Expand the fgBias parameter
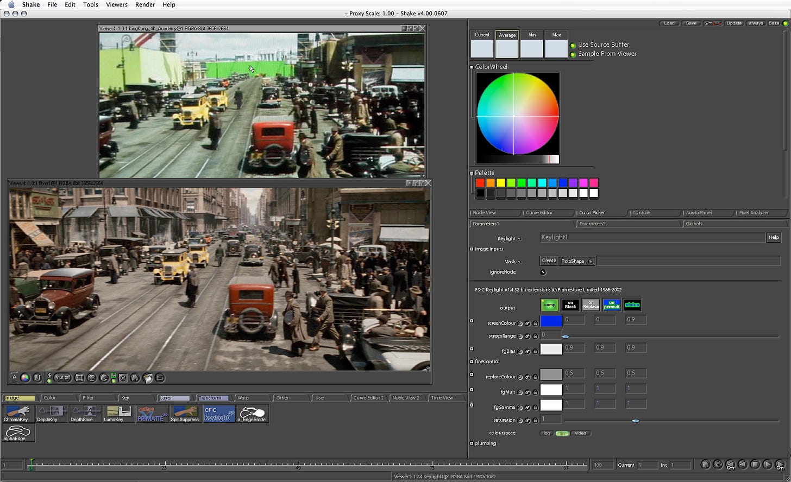The height and width of the screenshot is (482, 791). (x=472, y=349)
